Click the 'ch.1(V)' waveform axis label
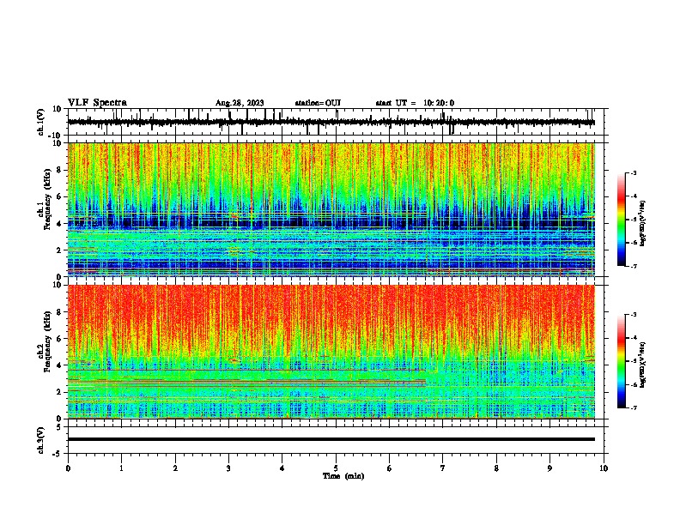 click(41, 122)
